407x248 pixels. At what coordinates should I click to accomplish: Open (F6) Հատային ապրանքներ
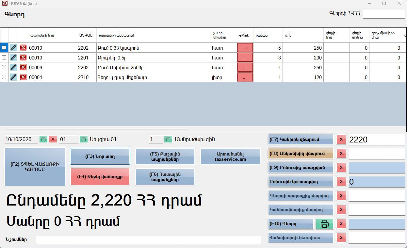pyautogui.click(x=165, y=177)
